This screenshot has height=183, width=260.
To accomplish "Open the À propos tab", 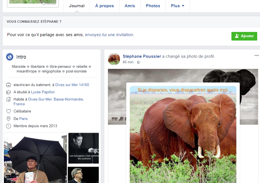I will pyautogui.click(x=104, y=6).
